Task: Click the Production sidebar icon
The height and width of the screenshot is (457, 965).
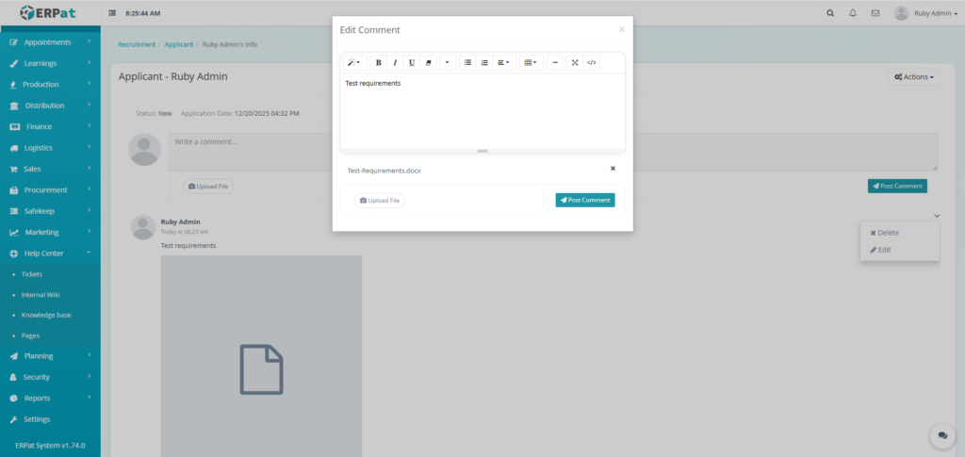Action: pos(13,84)
